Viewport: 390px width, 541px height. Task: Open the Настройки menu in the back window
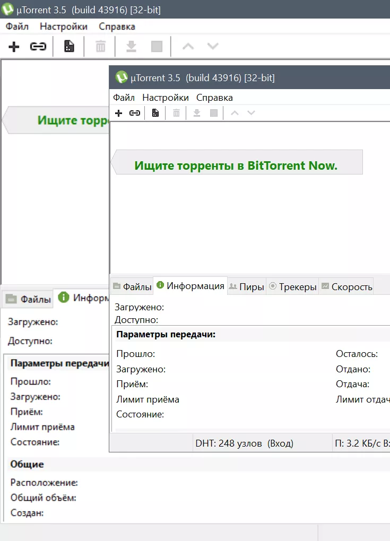click(64, 26)
